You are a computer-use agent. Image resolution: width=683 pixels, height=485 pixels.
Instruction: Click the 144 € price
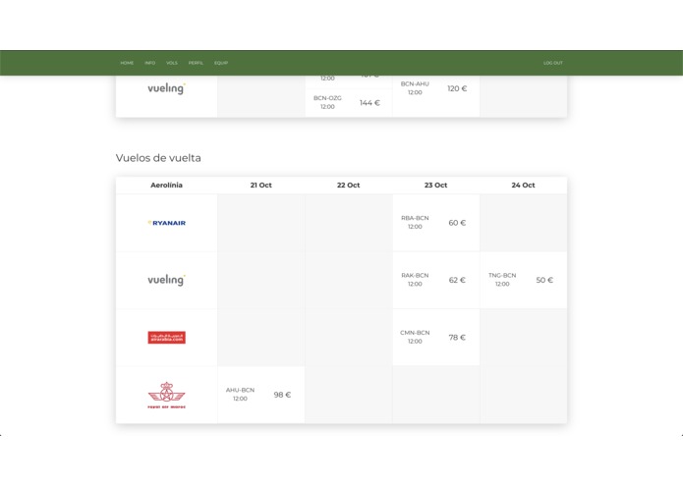pos(370,103)
